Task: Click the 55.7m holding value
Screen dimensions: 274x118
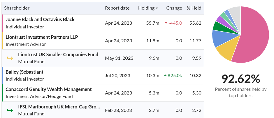Action: [x=153, y=23]
